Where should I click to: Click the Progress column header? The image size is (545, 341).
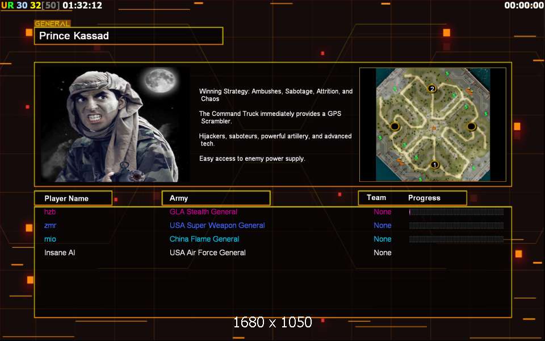click(424, 198)
